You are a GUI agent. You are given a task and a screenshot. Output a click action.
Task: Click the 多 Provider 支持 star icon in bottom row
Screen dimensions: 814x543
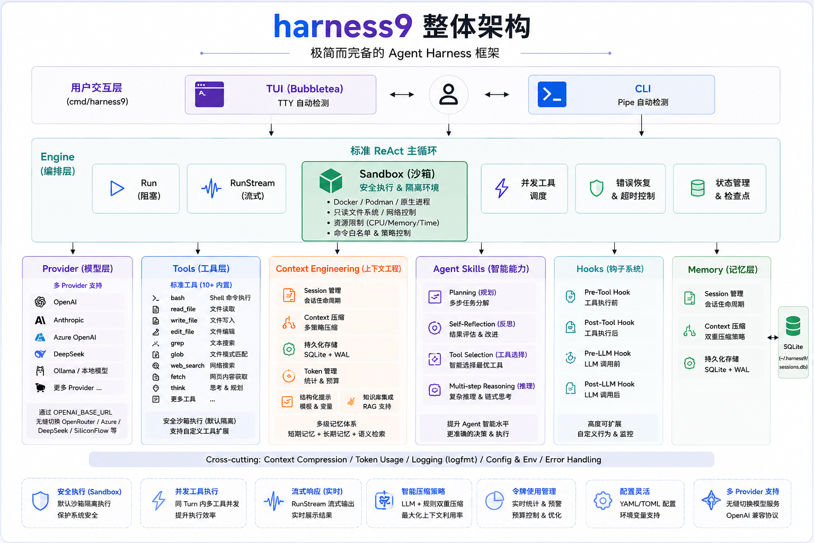point(711,500)
